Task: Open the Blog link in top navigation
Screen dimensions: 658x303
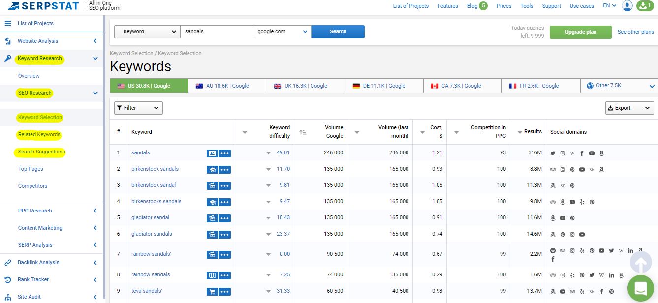Action: (x=472, y=6)
